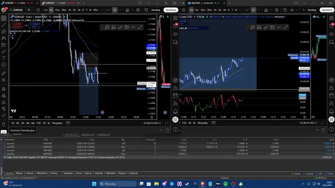Open the text annotation tool
This screenshot has height=188, width=335.
(x=4, y=58)
